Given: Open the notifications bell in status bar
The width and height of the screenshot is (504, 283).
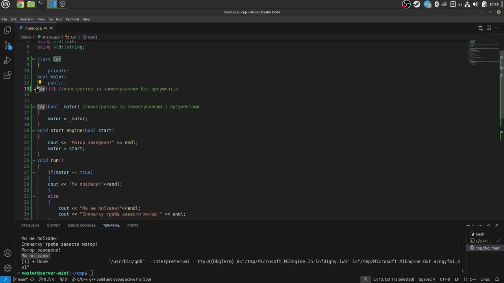Looking at the screenshot, I should pos(497,279).
